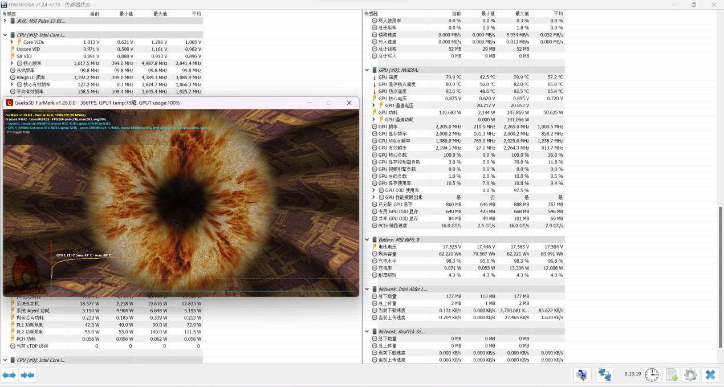
Task: Click the circle icon next to GPU 频率
Action: 375,127
